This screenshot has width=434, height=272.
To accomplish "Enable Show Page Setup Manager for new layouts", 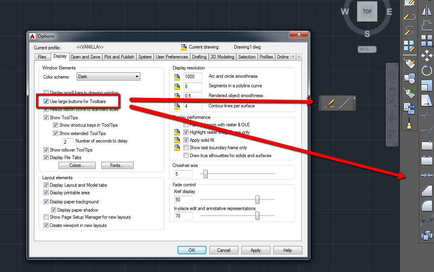I will coord(46,217).
